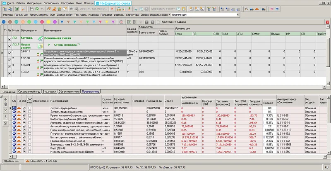Screen dimensions: 331x171
Task: Toggle the checkbox on row 1 (3.6-8-11)
Action: (10, 52)
